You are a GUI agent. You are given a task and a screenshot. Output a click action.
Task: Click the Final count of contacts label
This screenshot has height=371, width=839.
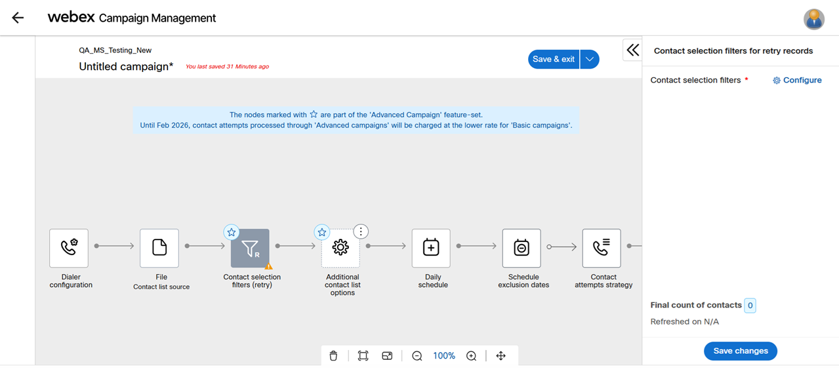pos(696,305)
